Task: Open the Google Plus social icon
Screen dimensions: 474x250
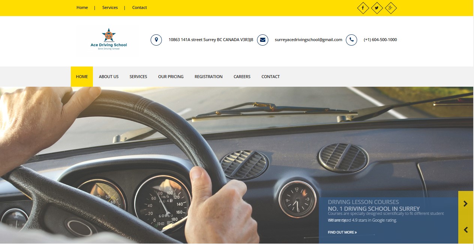Action: pos(391,8)
